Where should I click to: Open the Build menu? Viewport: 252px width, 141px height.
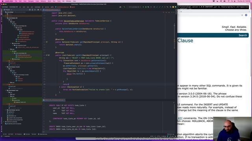[49, 1]
